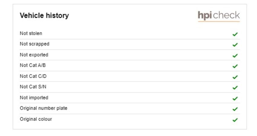Click the green tick next to Not scrapped

tap(235, 45)
